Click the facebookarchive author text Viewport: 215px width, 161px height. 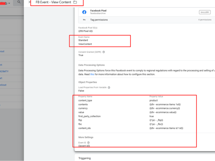tap(98, 13)
